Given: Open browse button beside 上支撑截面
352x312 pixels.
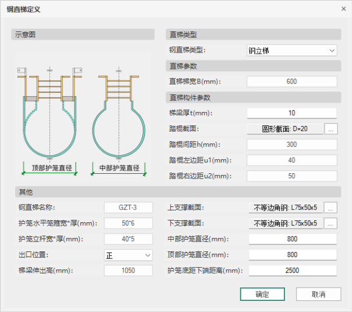Looking at the screenshot, I should click(x=331, y=208).
